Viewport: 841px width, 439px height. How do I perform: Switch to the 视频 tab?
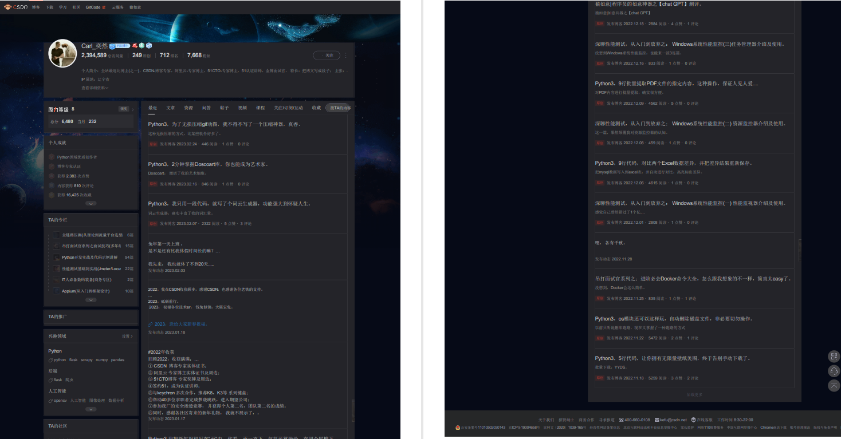pos(242,108)
